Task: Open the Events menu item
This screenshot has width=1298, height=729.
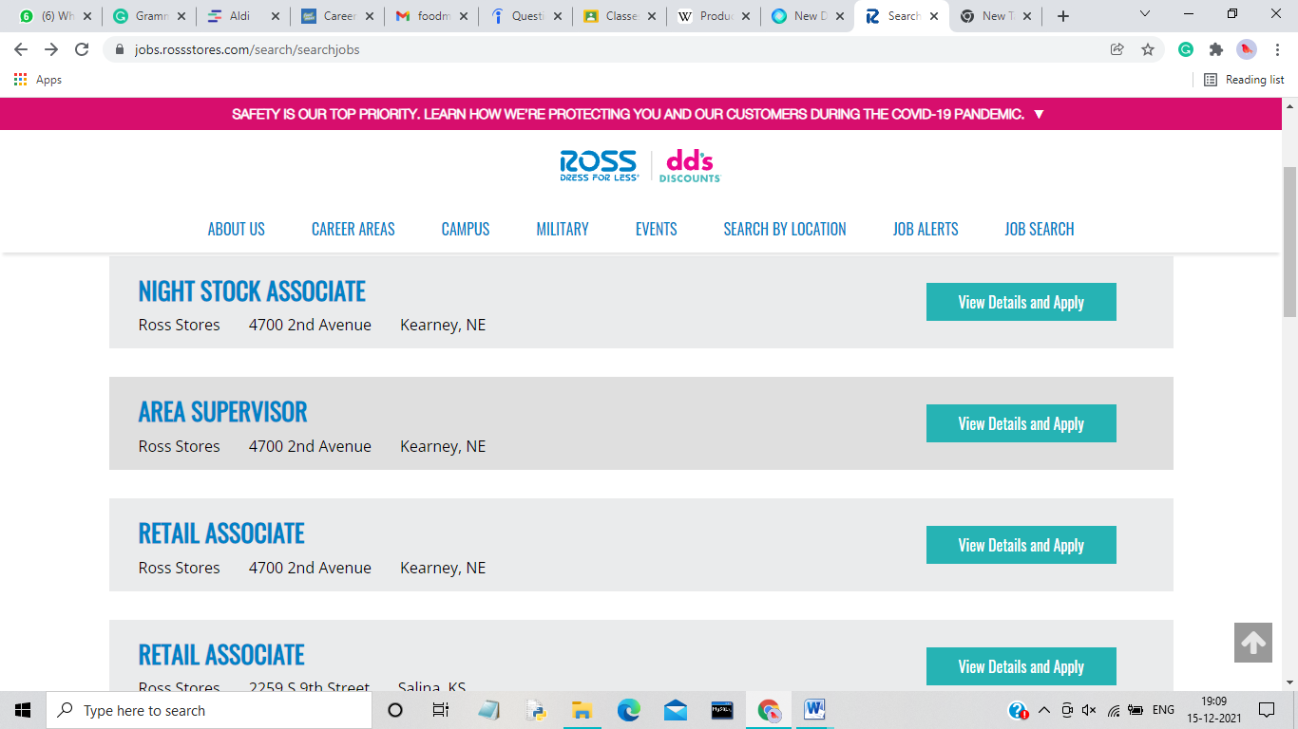Action: pos(657,229)
